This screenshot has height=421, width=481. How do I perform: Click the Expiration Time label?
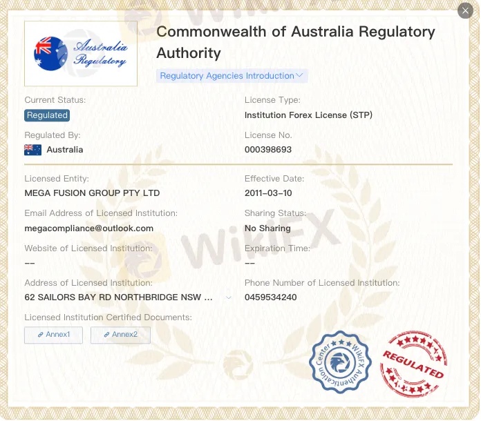point(277,248)
